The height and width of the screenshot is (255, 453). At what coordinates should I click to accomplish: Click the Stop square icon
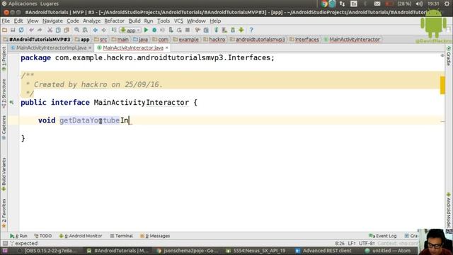(188, 30)
